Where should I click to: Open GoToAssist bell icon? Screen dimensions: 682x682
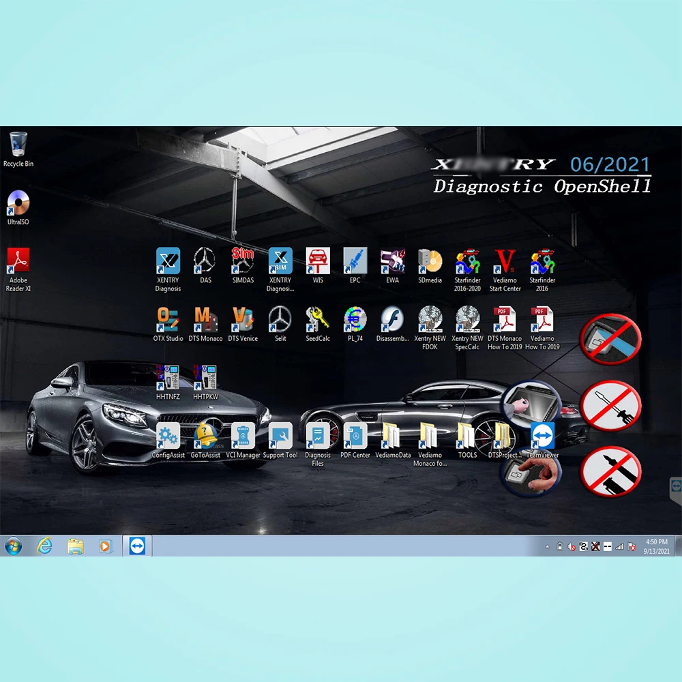pyautogui.click(x=205, y=440)
